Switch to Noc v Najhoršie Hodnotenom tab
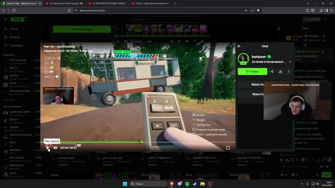335x188 pixels. click(x=150, y=3)
